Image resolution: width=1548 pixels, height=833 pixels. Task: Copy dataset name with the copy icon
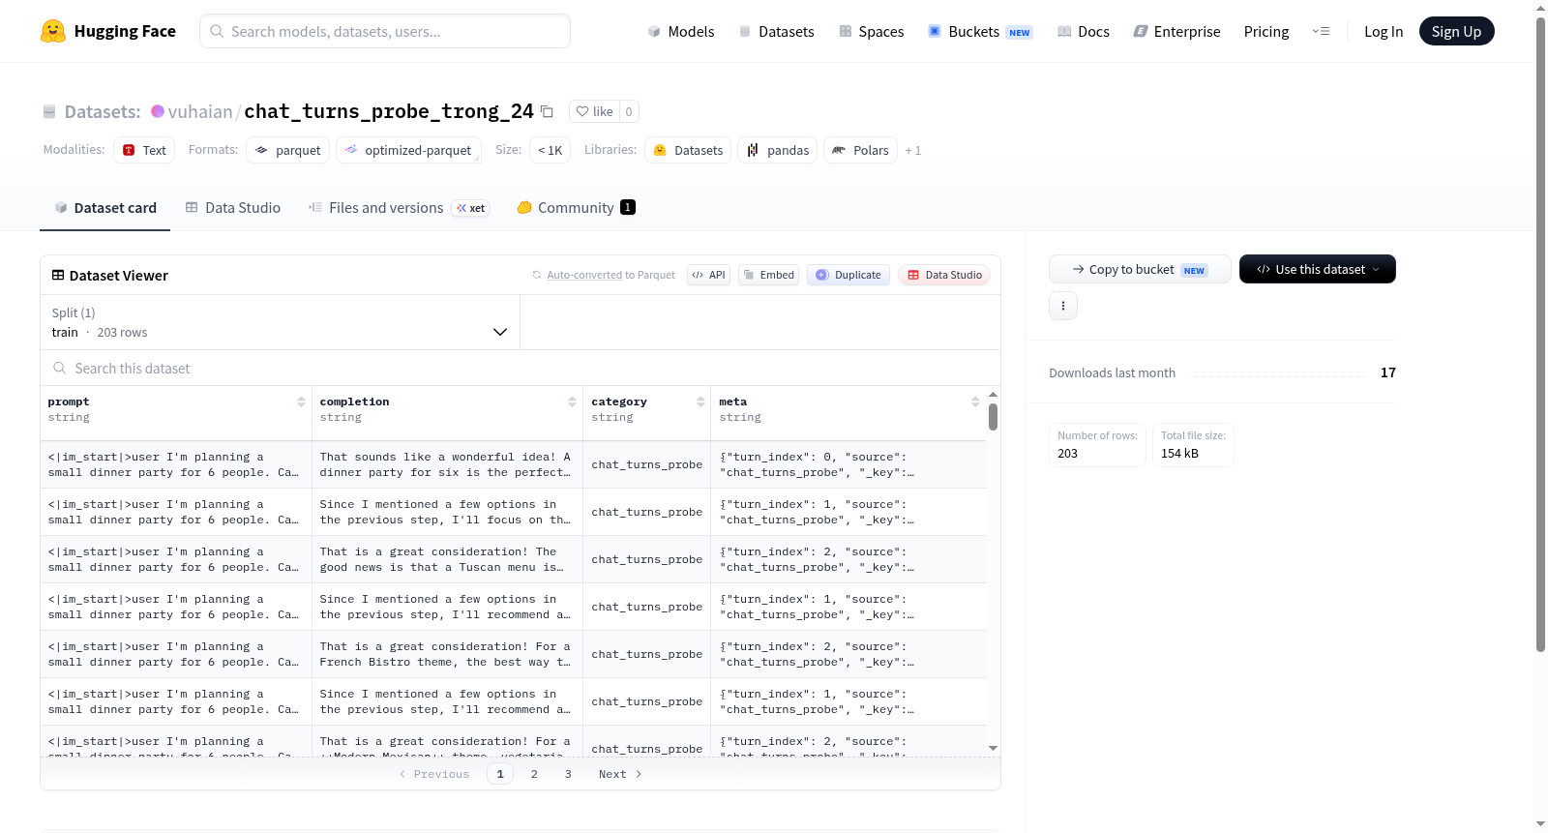547,111
